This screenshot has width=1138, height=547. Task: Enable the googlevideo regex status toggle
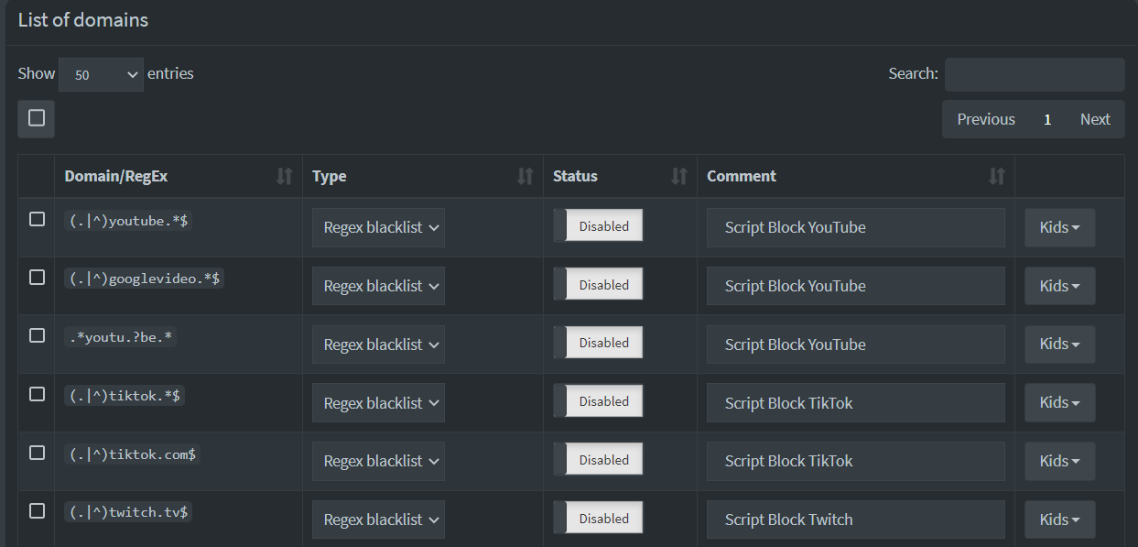598,285
